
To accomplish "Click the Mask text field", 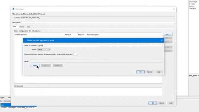I will click(96, 61).
